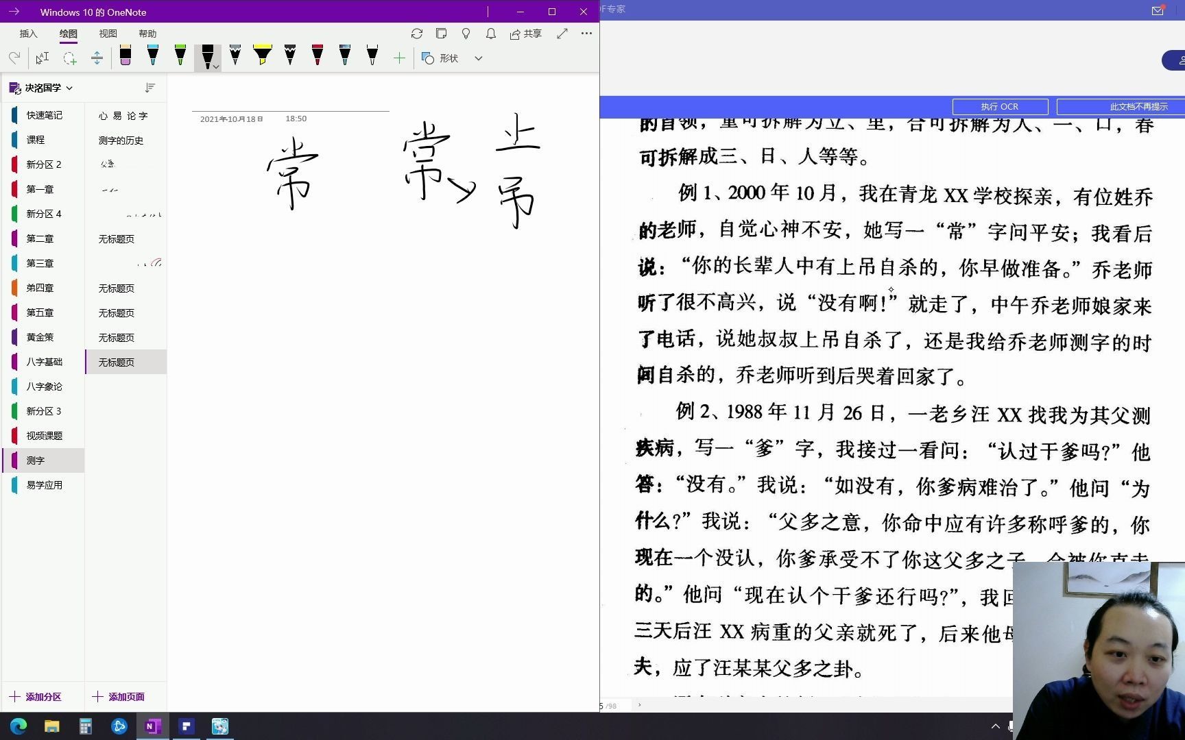
Task: Open options for the active black pen
Action: pos(215,66)
